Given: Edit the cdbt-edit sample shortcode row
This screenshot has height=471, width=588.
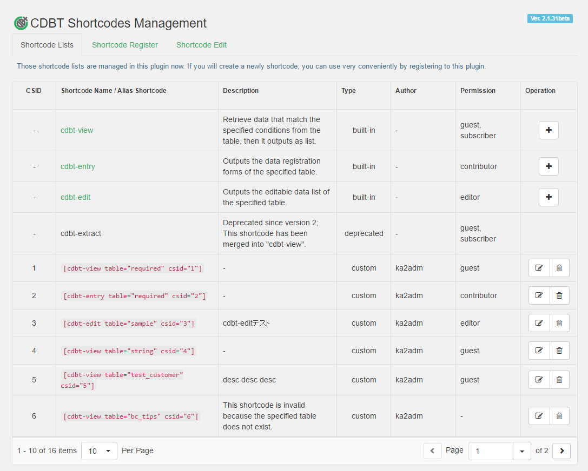Looking at the screenshot, I should [539, 323].
